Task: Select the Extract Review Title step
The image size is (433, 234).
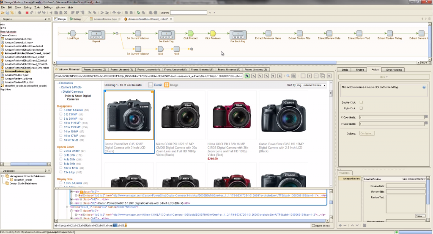Action: 299,33
